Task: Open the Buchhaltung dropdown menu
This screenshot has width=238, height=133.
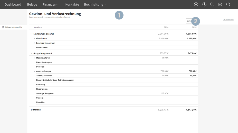Action: (94, 5)
